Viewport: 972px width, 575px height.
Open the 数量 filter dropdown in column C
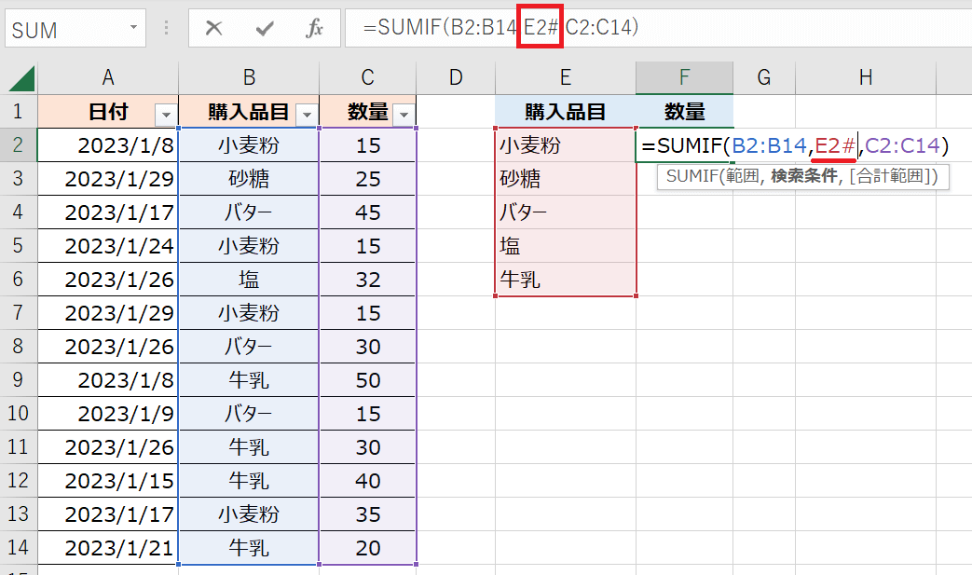(403, 114)
